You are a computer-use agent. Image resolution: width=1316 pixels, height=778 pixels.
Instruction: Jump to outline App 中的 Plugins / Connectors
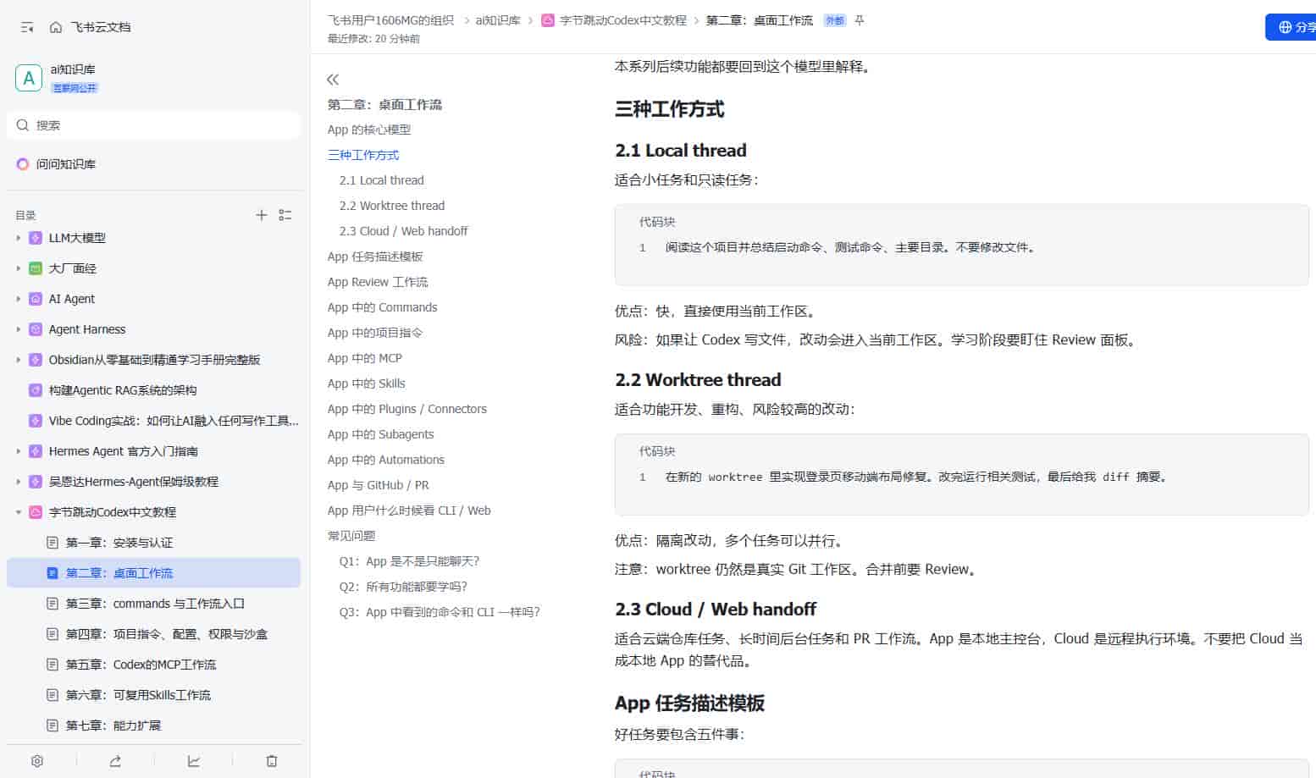point(407,409)
